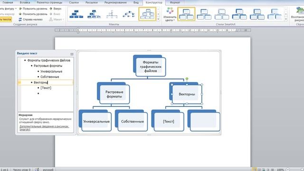Select the 'Собственные' shape
304x171 pixels.
tap(133, 122)
